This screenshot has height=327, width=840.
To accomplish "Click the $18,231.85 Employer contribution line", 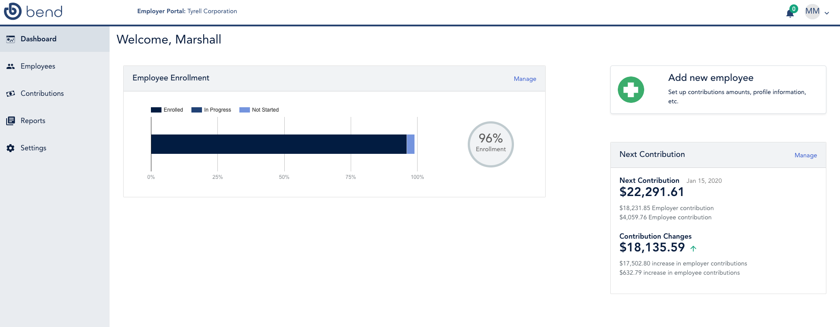I will click(667, 208).
